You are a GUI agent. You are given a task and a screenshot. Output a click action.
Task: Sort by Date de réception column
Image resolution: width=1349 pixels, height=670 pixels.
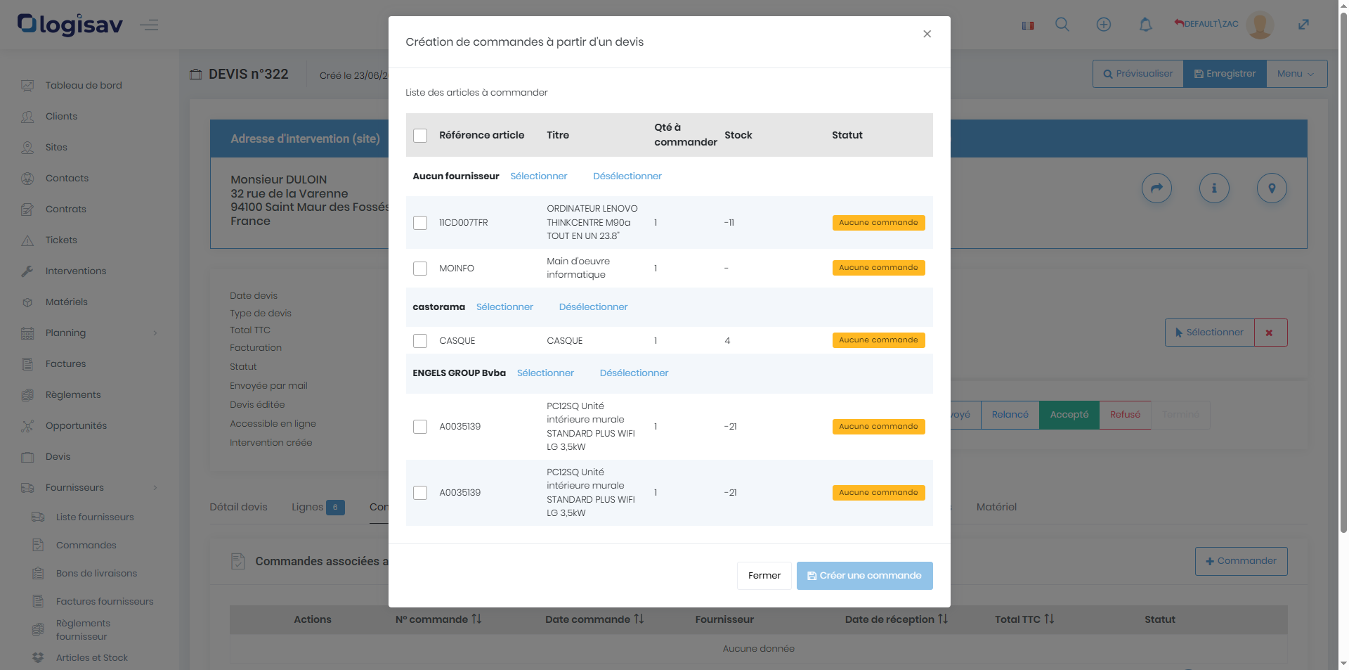tap(897, 619)
